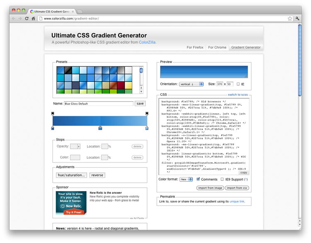Select the right opacity stop above gradient bar
This screenshot has height=243, width=311.
pyautogui.click(x=147, y=114)
